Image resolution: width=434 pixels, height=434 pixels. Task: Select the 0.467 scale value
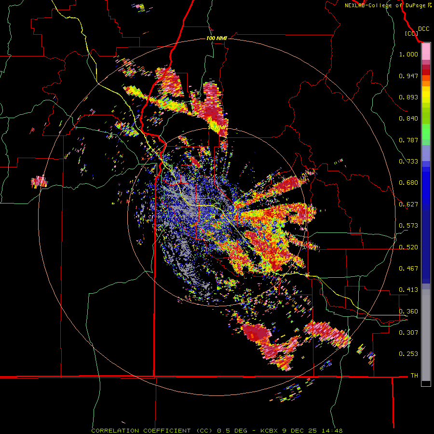(408, 269)
